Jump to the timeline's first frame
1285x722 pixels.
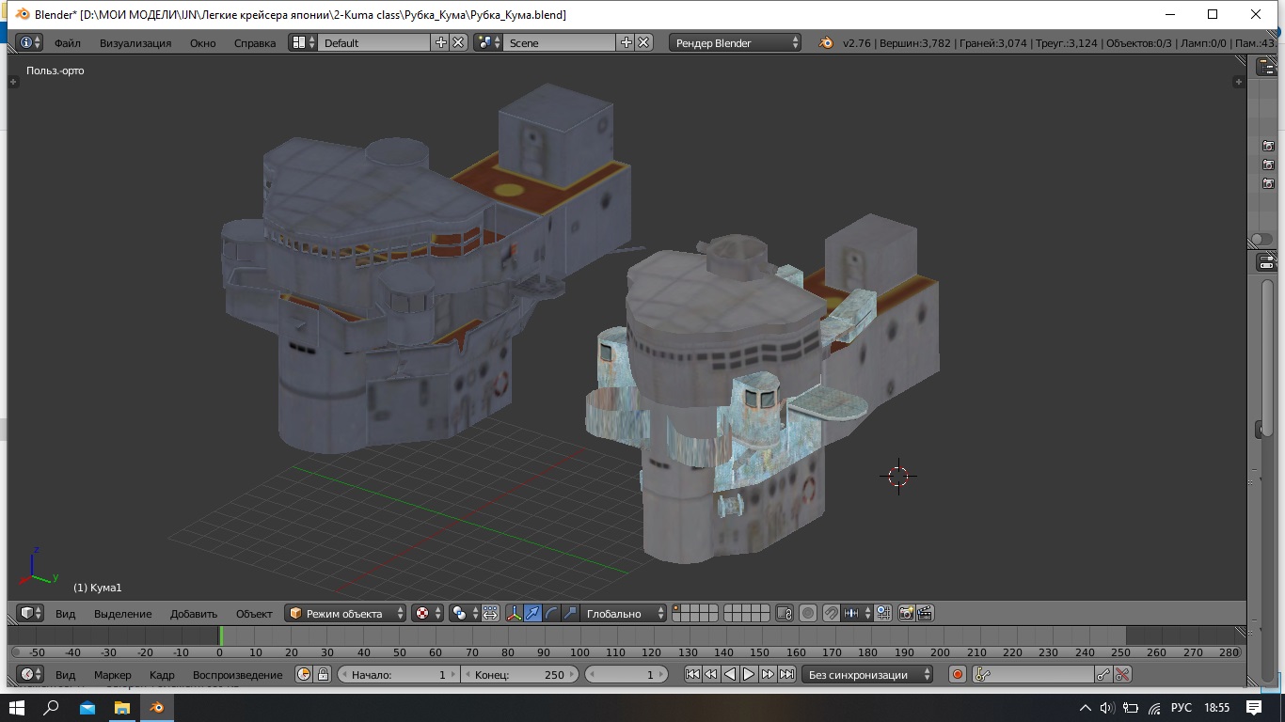tap(692, 674)
